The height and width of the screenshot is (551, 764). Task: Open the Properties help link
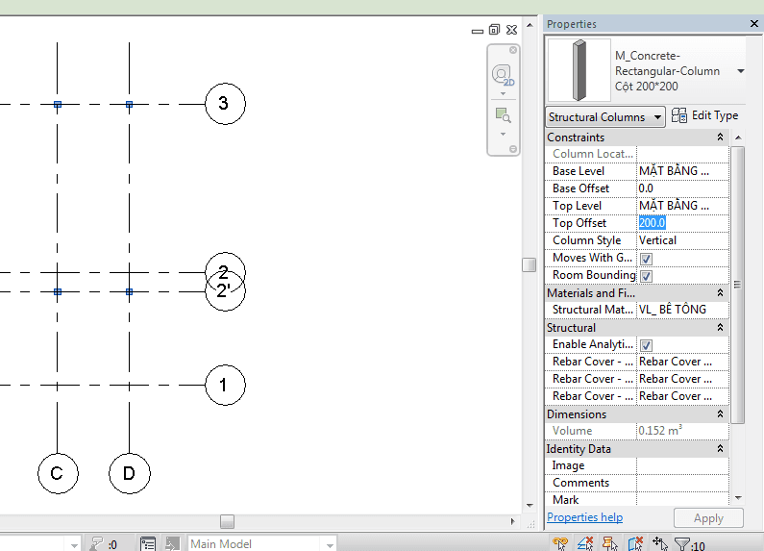[x=584, y=517]
